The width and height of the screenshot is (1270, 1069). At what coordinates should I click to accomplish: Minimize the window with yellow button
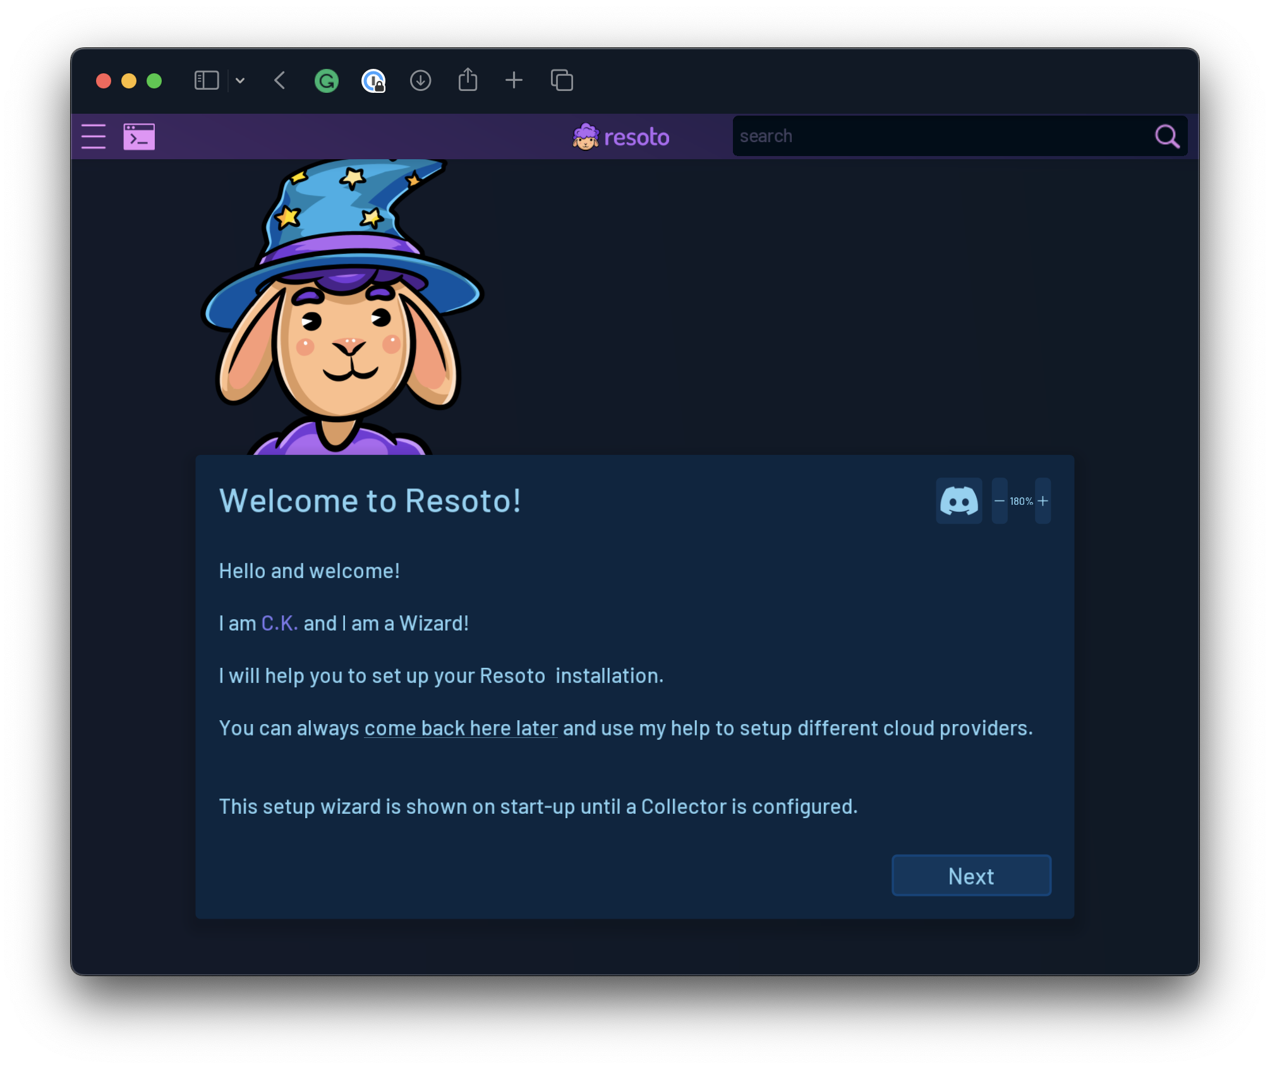(x=129, y=81)
